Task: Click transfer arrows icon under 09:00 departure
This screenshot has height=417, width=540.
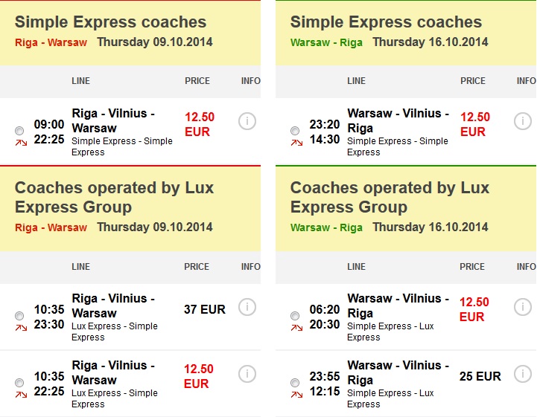Action: [21, 143]
